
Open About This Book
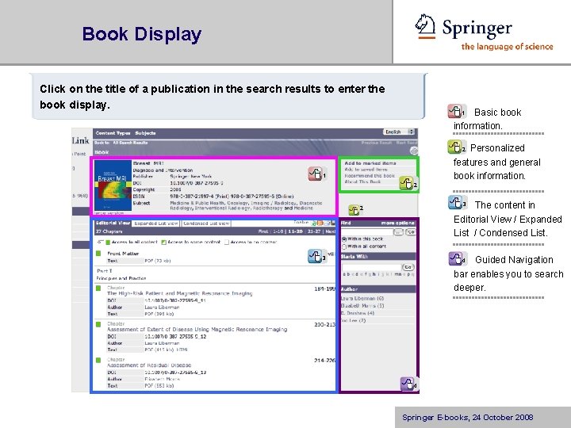pos(362,182)
